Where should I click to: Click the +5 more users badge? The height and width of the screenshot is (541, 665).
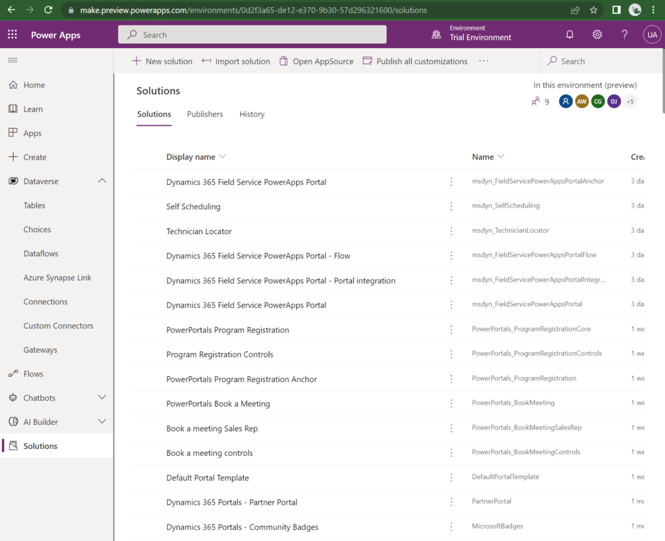[630, 101]
